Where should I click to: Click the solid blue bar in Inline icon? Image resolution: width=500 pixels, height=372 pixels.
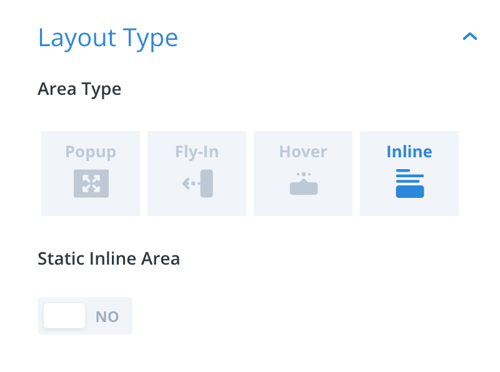(409, 192)
